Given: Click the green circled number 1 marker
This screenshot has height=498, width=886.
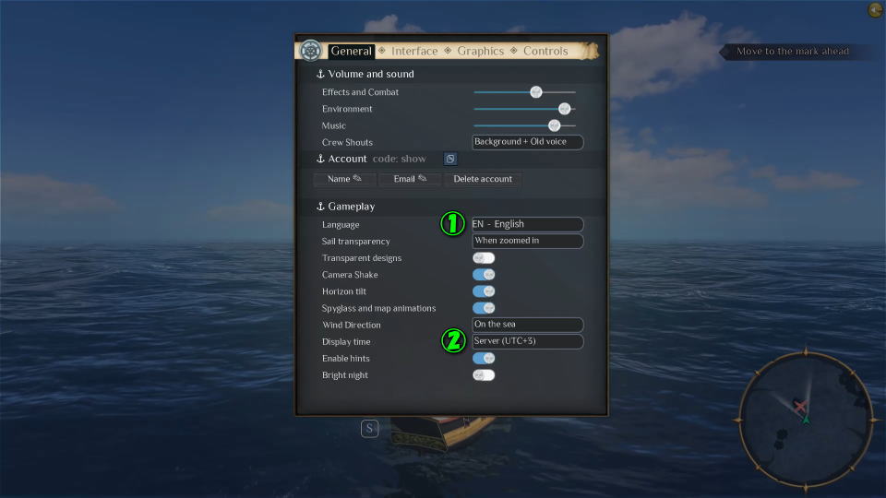Looking at the screenshot, I should point(452,224).
